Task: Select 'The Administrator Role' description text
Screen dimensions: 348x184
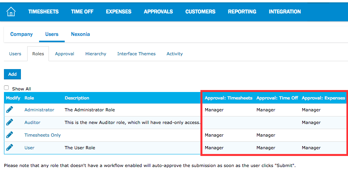Action: [x=90, y=110]
